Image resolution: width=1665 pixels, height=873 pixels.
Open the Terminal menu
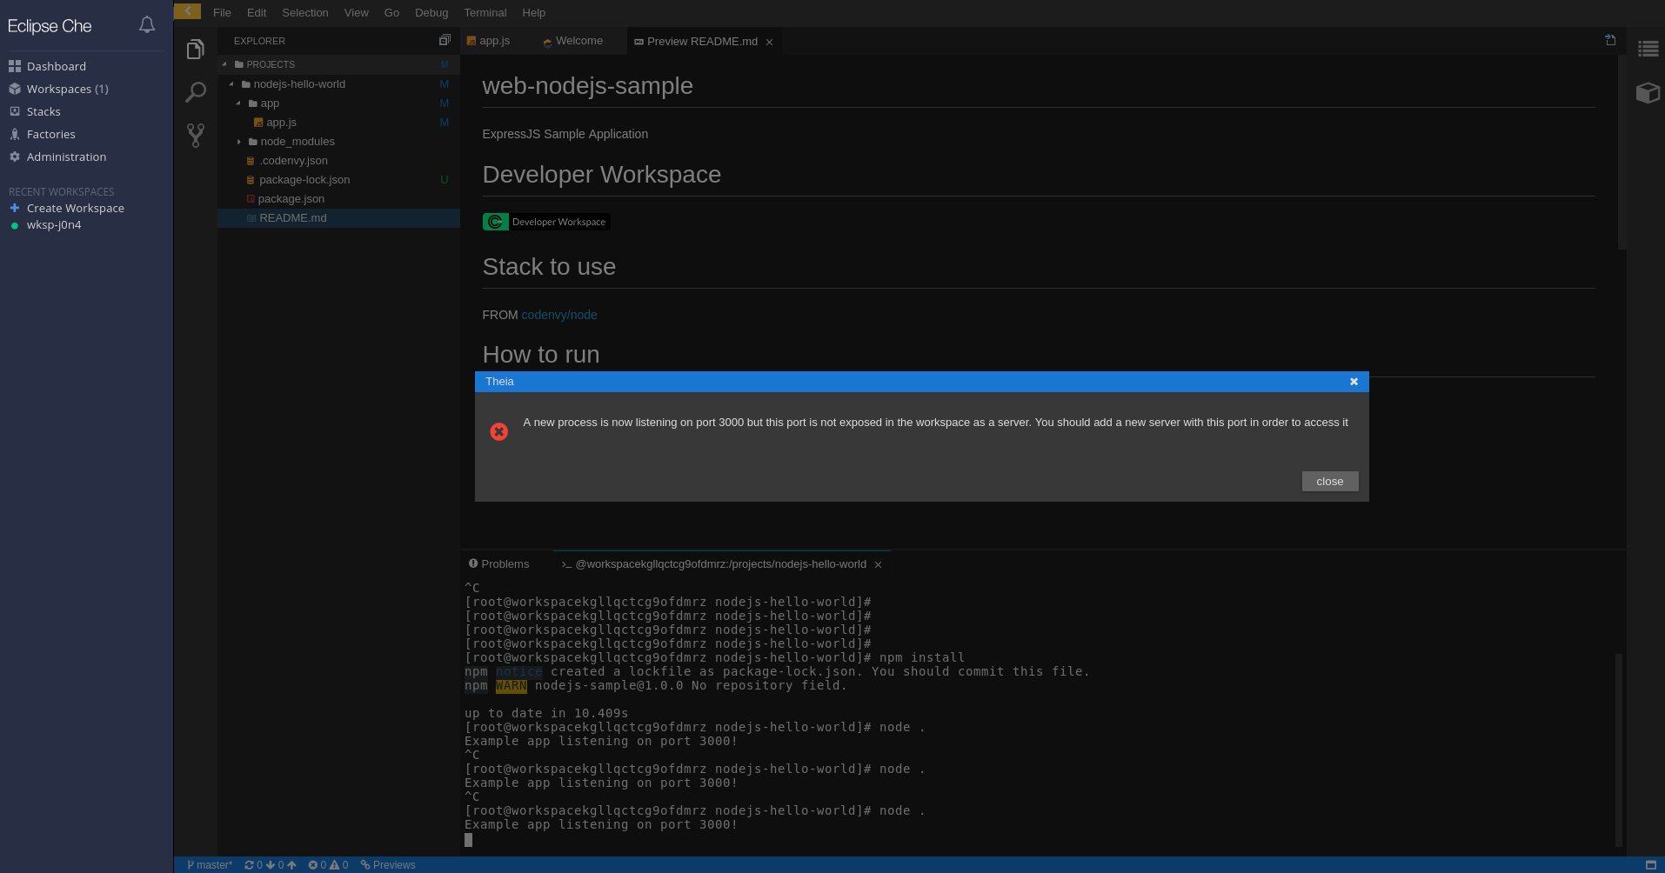tap(485, 12)
